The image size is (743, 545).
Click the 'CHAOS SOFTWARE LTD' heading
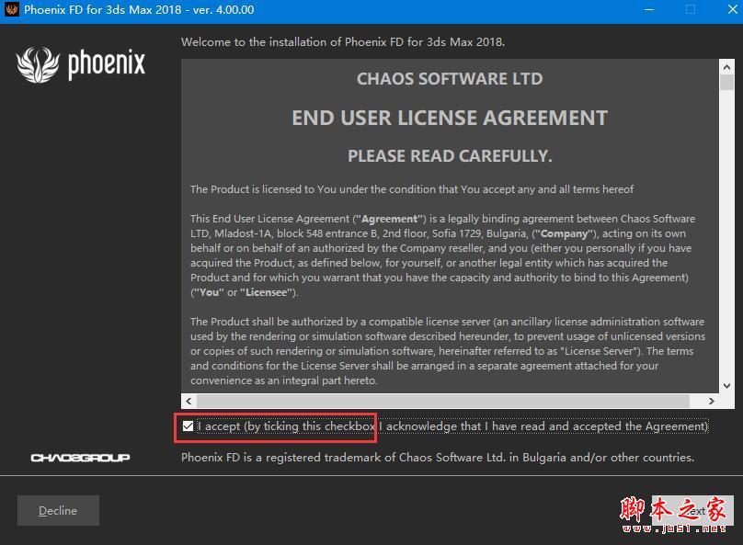450,79
